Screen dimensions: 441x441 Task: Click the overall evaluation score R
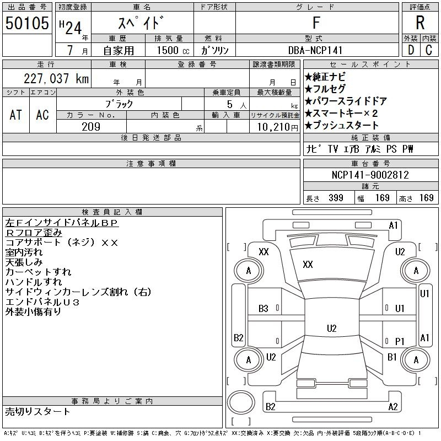[x=420, y=23]
